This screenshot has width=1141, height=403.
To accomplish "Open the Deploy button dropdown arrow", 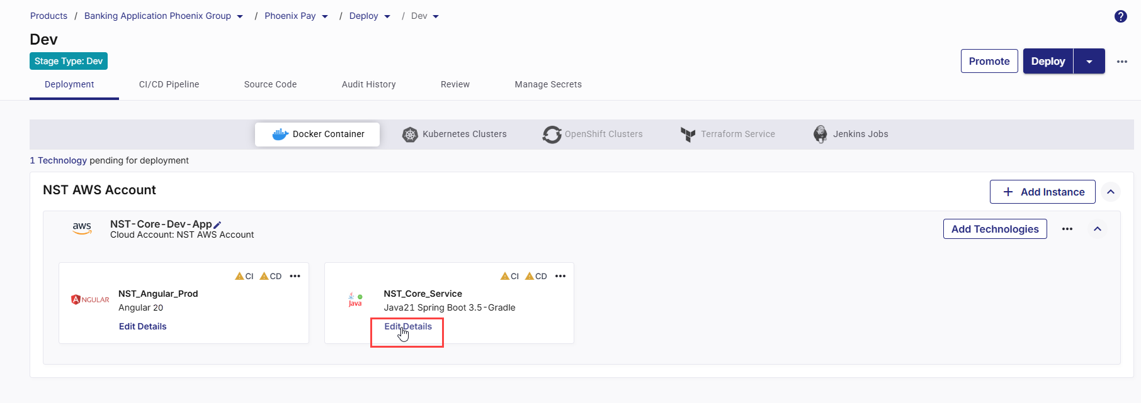I will pyautogui.click(x=1089, y=62).
